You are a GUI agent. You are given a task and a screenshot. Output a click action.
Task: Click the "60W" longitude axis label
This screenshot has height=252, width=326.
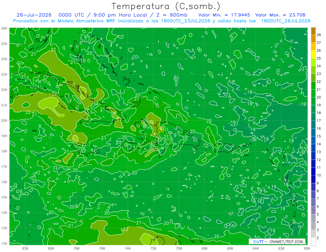click(x=307, y=248)
